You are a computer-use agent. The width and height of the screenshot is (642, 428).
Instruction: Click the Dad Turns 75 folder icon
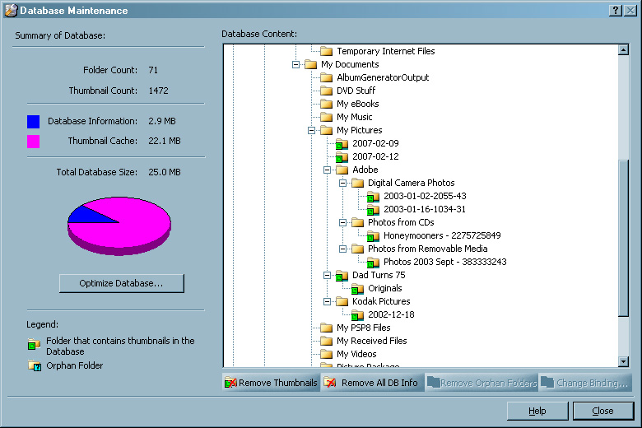click(342, 275)
